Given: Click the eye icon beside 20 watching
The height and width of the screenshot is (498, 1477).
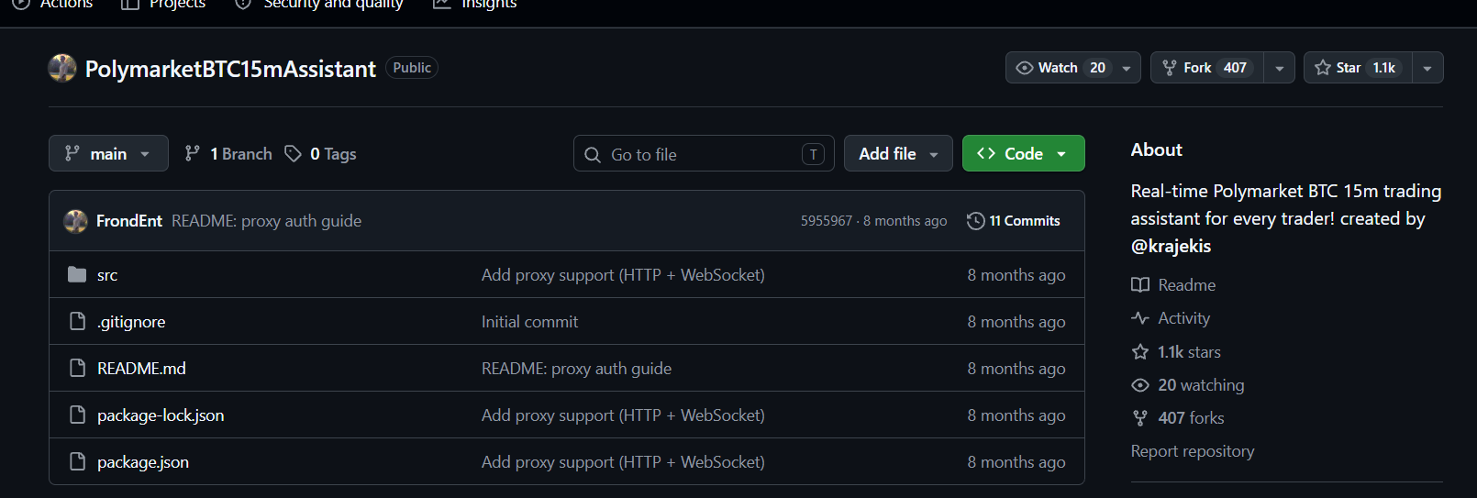Looking at the screenshot, I should 1140,385.
